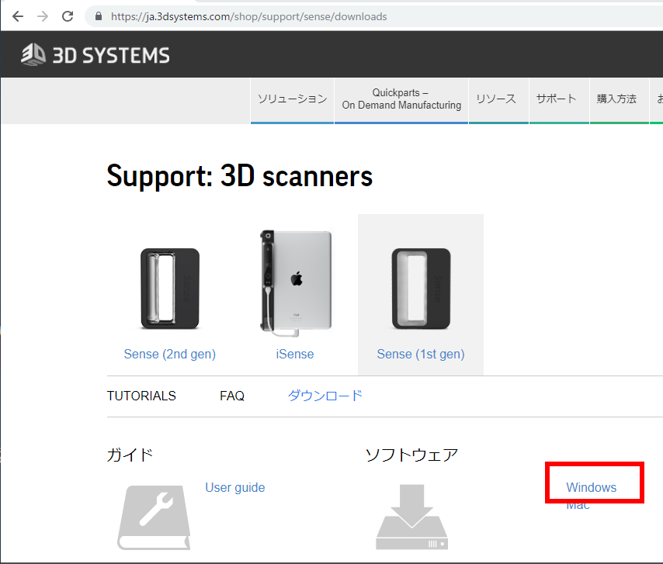Click the ガイド section heading
This screenshot has width=663, height=564.
click(x=130, y=455)
